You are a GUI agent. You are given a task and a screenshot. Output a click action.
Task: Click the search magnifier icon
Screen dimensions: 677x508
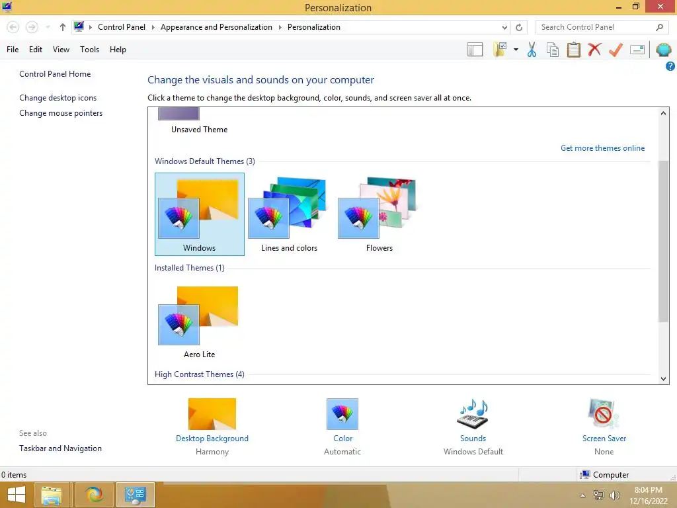[x=659, y=27]
